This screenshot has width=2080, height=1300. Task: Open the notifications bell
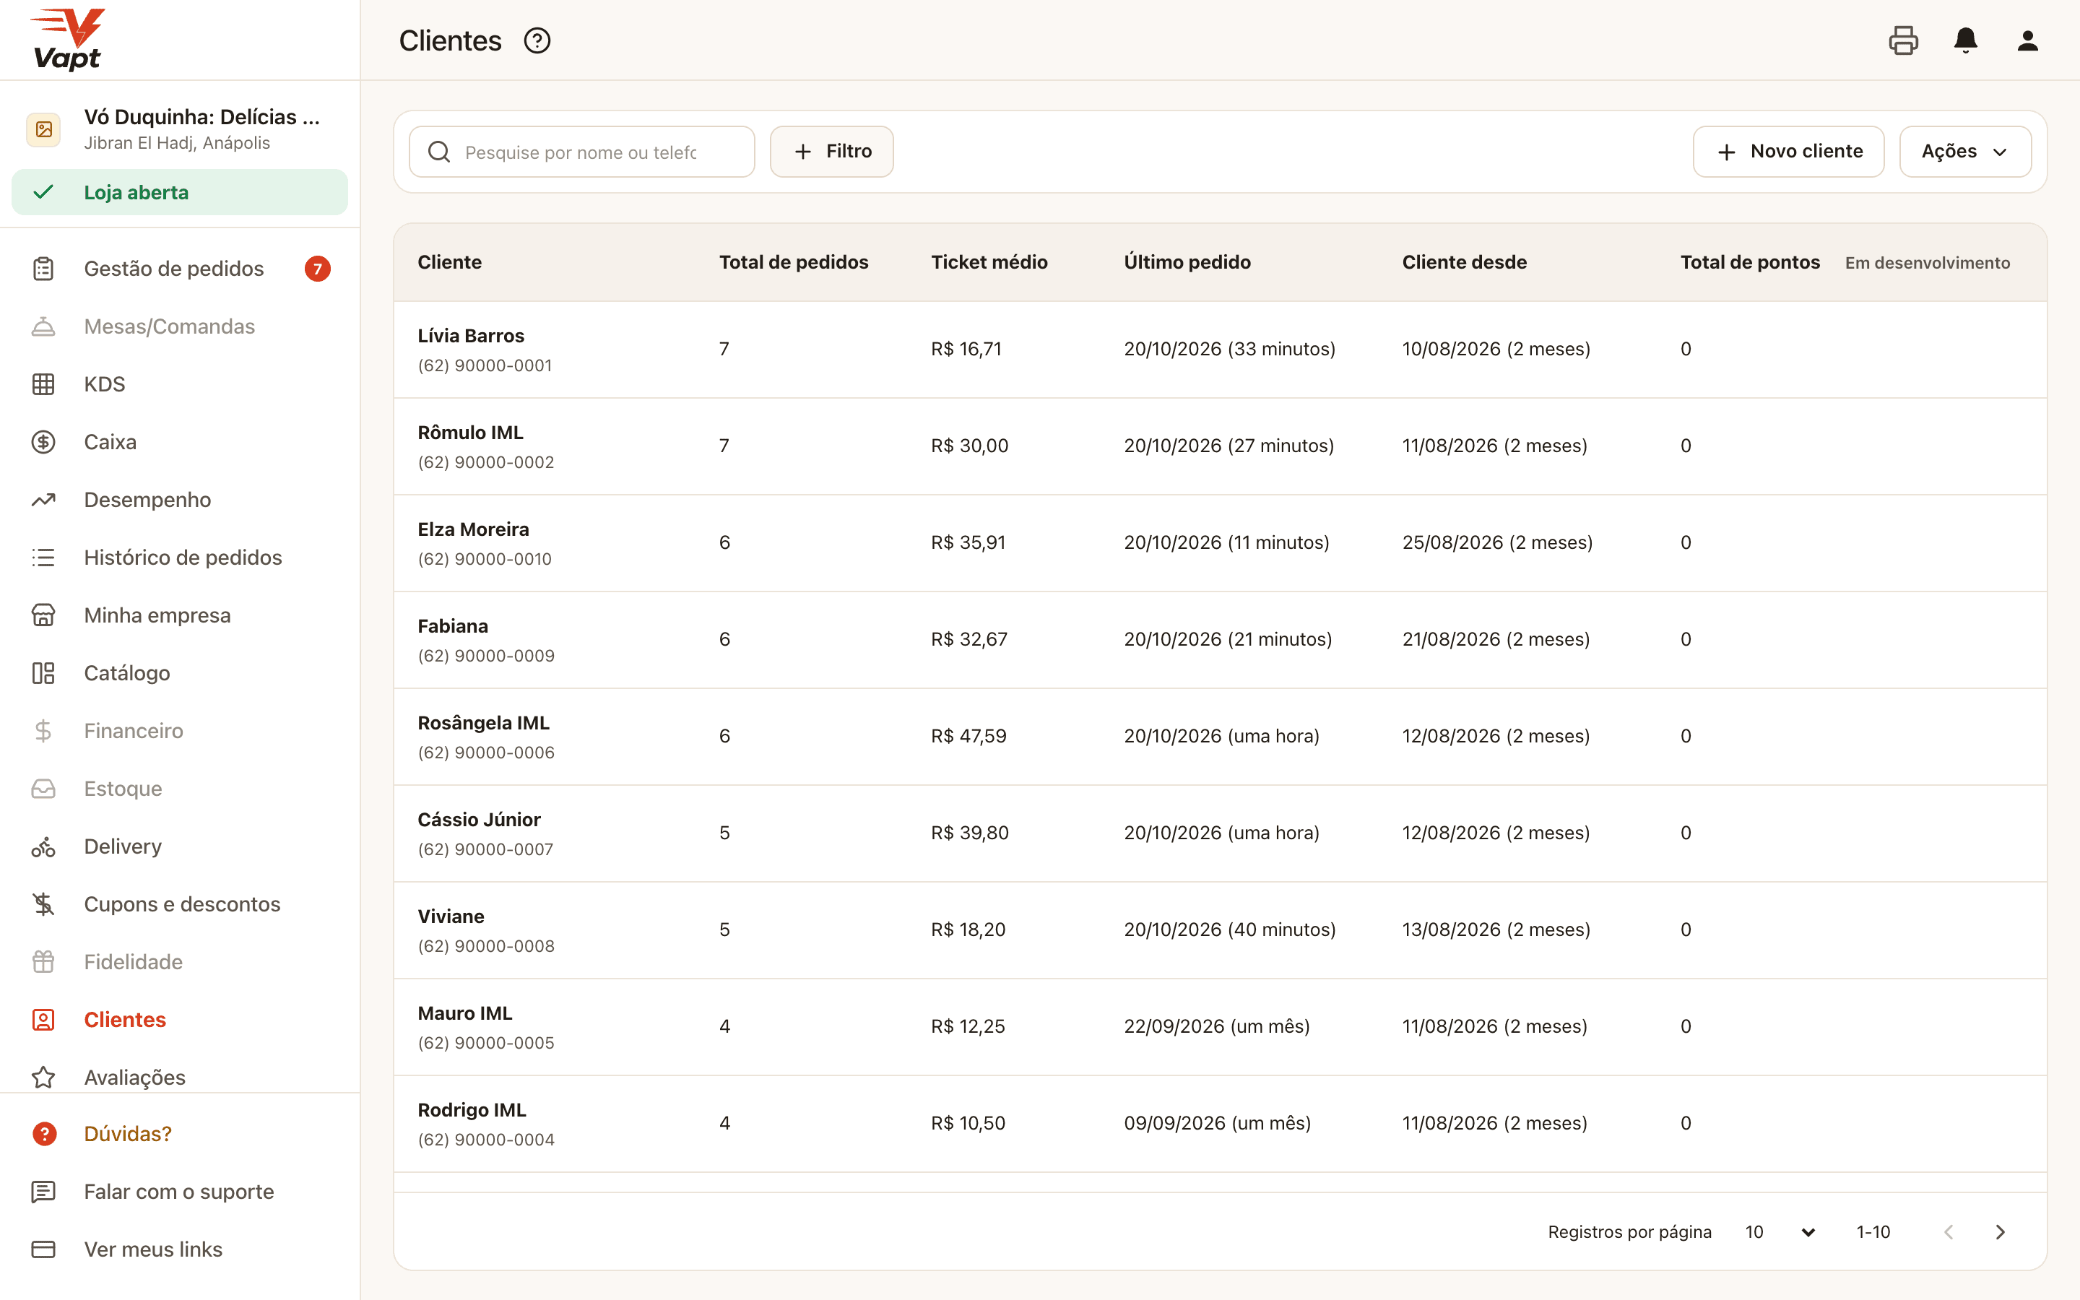1966,40
